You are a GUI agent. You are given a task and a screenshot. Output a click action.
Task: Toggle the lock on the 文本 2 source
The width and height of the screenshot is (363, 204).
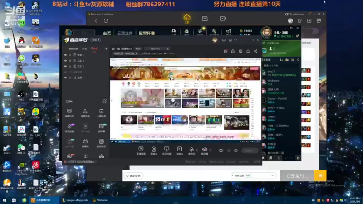70,66
